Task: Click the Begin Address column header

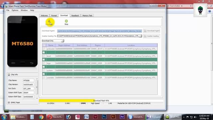Action: [x=64, y=45]
